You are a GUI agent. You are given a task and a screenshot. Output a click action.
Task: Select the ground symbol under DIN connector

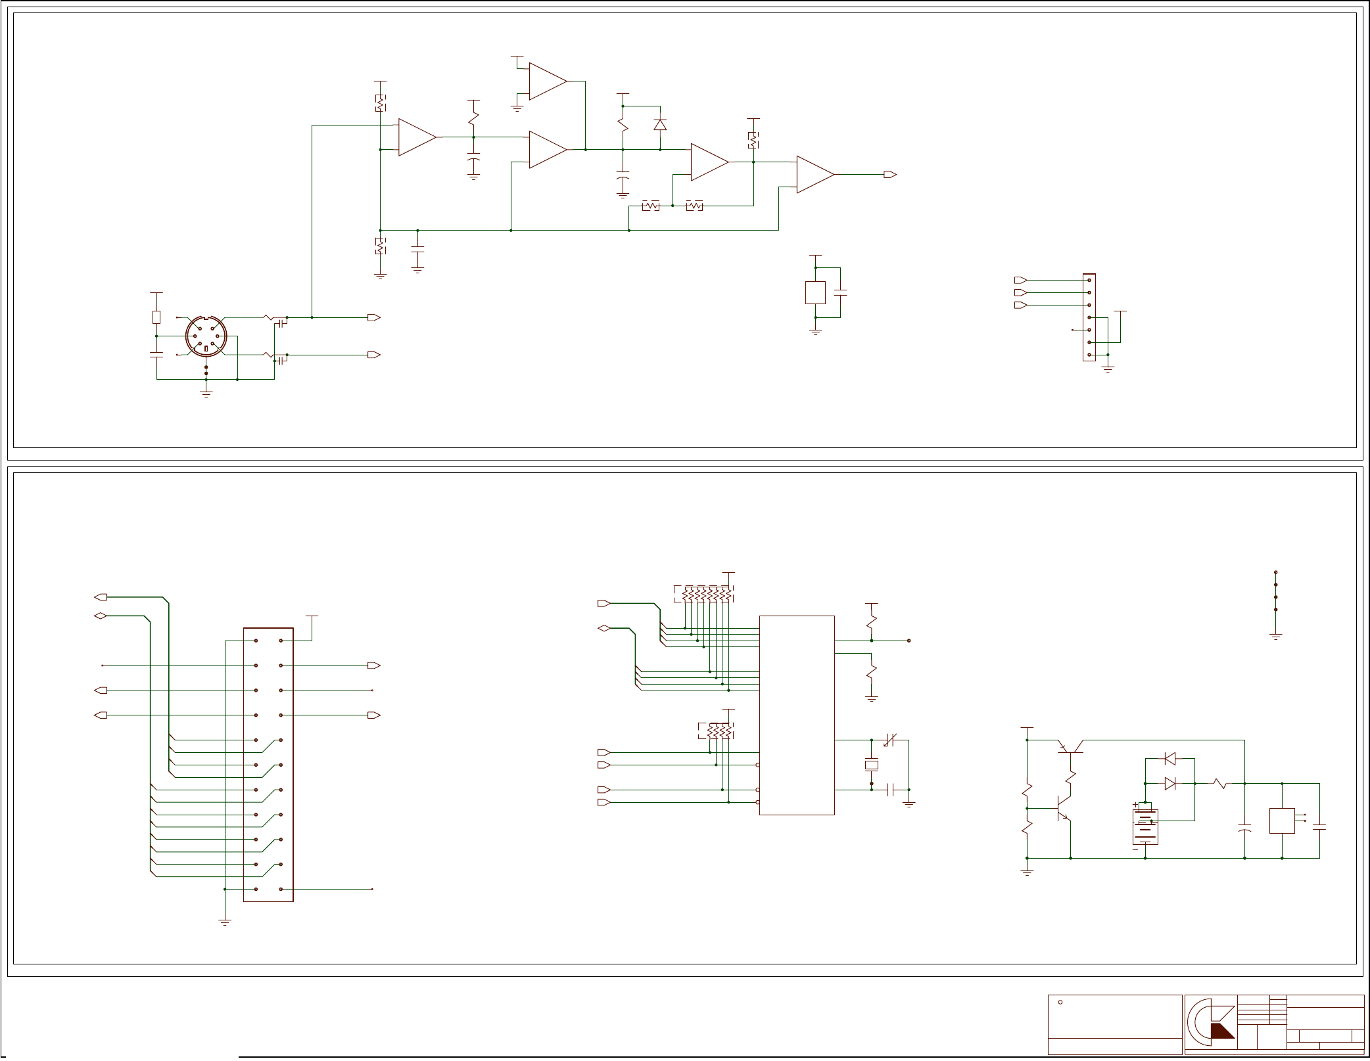pos(206,394)
